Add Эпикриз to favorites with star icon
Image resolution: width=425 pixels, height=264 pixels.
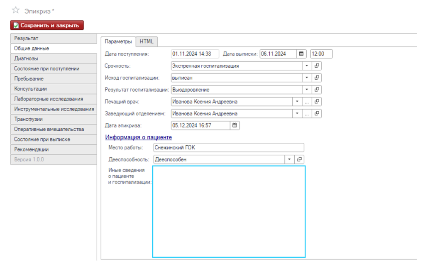(x=16, y=10)
